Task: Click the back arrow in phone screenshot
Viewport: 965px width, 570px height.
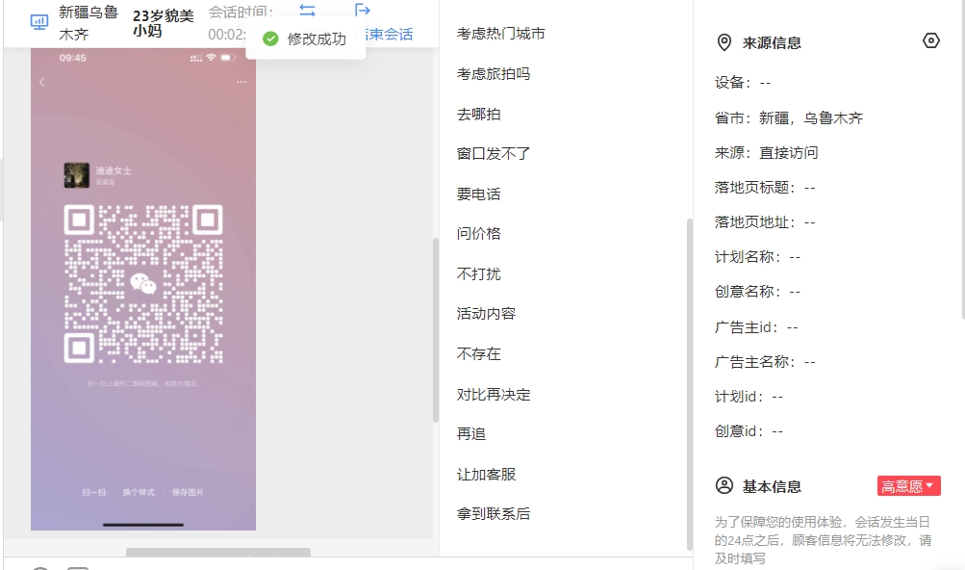Action: [x=41, y=82]
